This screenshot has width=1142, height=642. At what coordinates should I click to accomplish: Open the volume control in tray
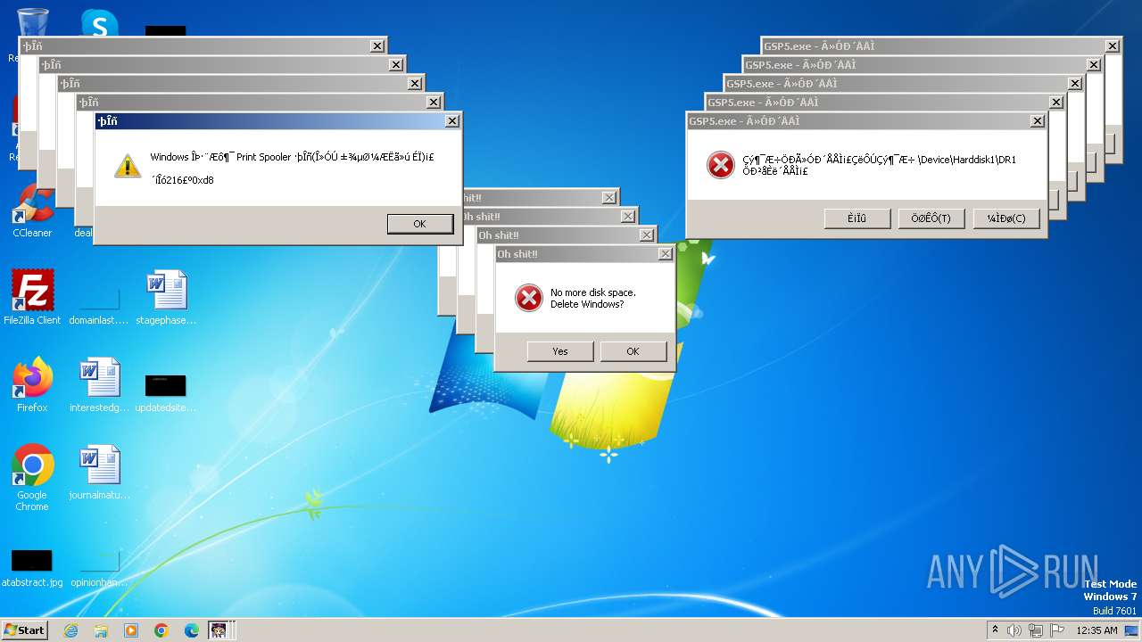click(1014, 630)
